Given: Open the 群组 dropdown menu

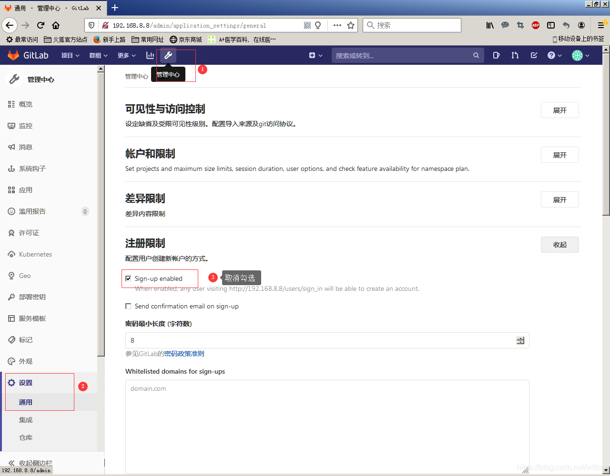Looking at the screenshot, I should click(98, 55).
